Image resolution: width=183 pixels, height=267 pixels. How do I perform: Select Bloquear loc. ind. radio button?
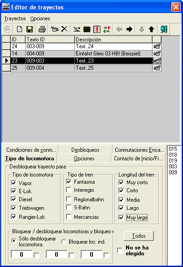64,242
